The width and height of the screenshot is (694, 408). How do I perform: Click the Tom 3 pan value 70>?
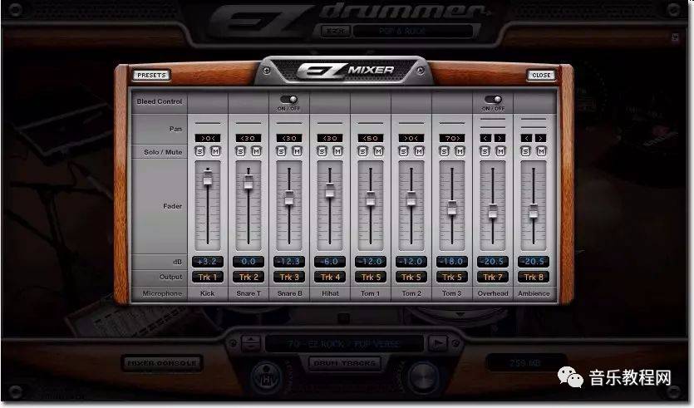click(x=452, y=138)
